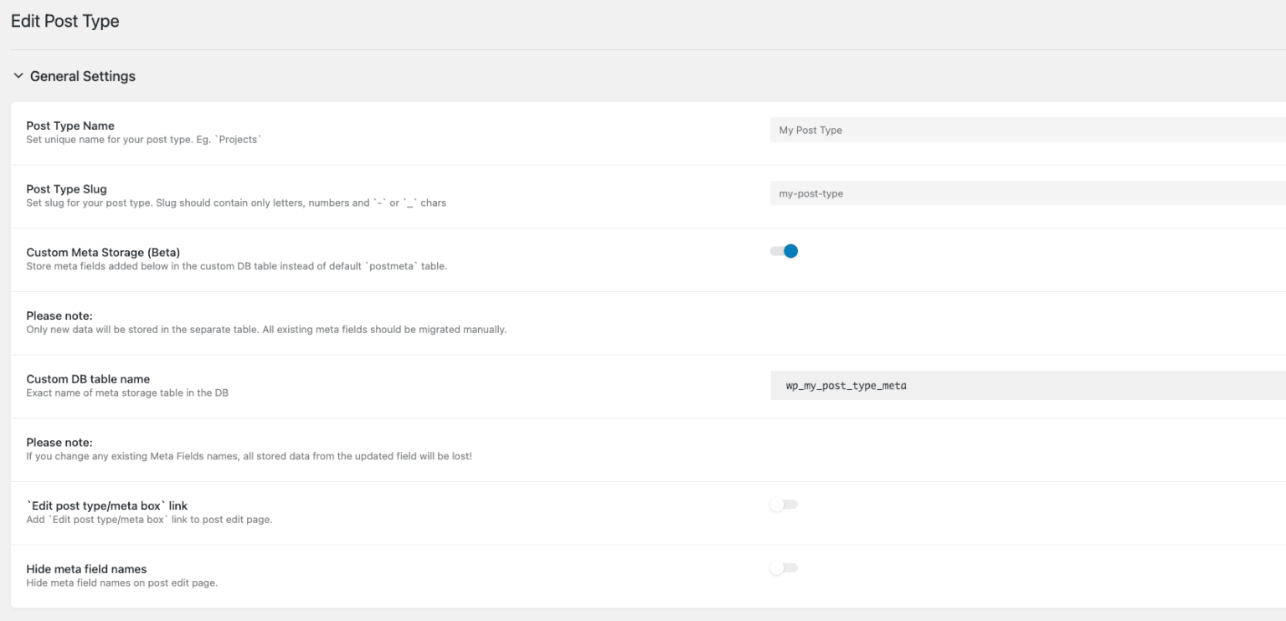The width and height of the screenshot is (1286, 621).
Task: Click 'Hide meta field names on post edit page' text
Action: [x=121, y=583]
